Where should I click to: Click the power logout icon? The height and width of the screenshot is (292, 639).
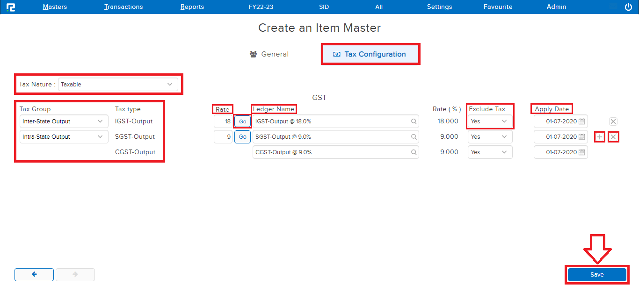628,7
